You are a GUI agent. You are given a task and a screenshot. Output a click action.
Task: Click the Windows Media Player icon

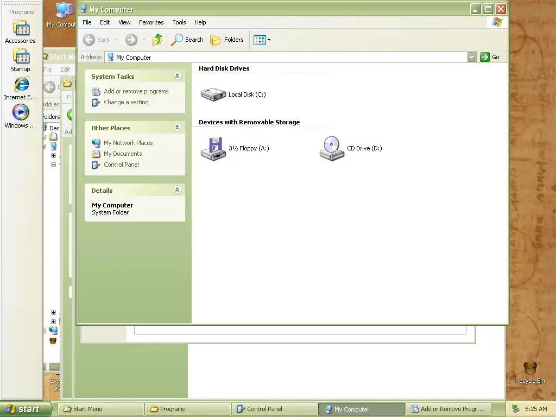21,112
